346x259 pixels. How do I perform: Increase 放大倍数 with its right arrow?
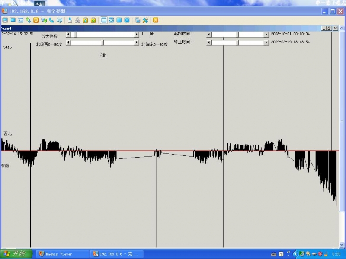[x=137, y=35]
